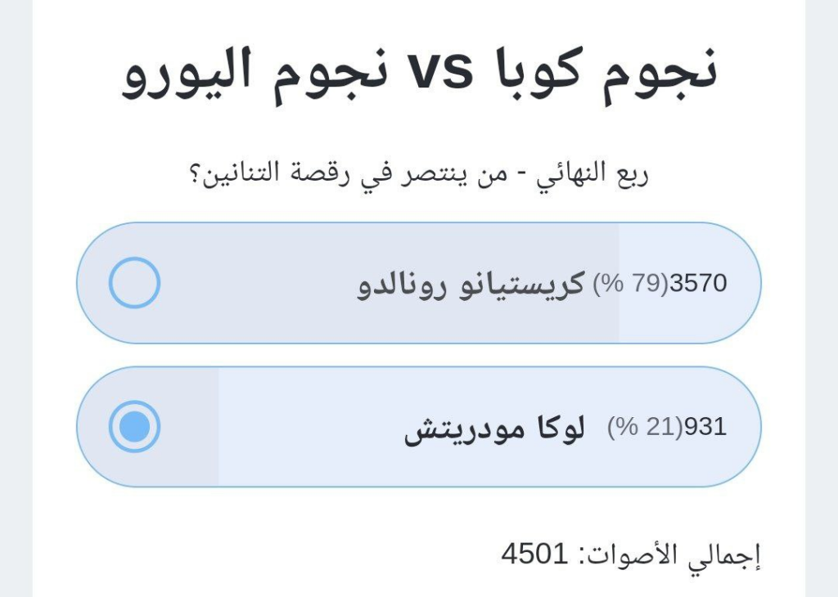Click the 931 vote count

tap(705, 428)
